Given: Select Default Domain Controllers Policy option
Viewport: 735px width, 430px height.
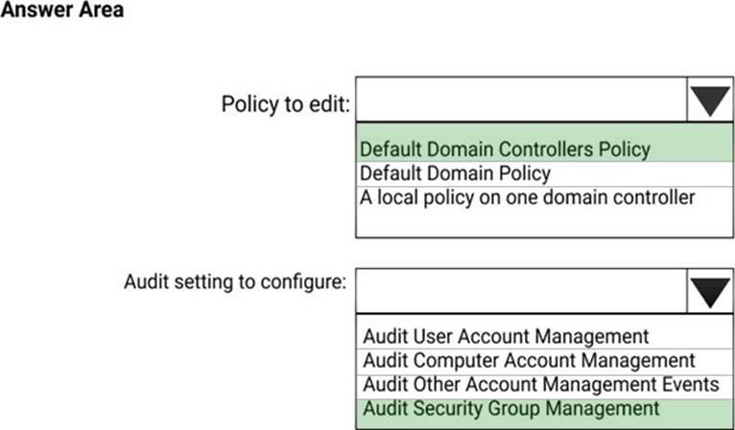Looking at the screenshot, I should tap(505, 150).
